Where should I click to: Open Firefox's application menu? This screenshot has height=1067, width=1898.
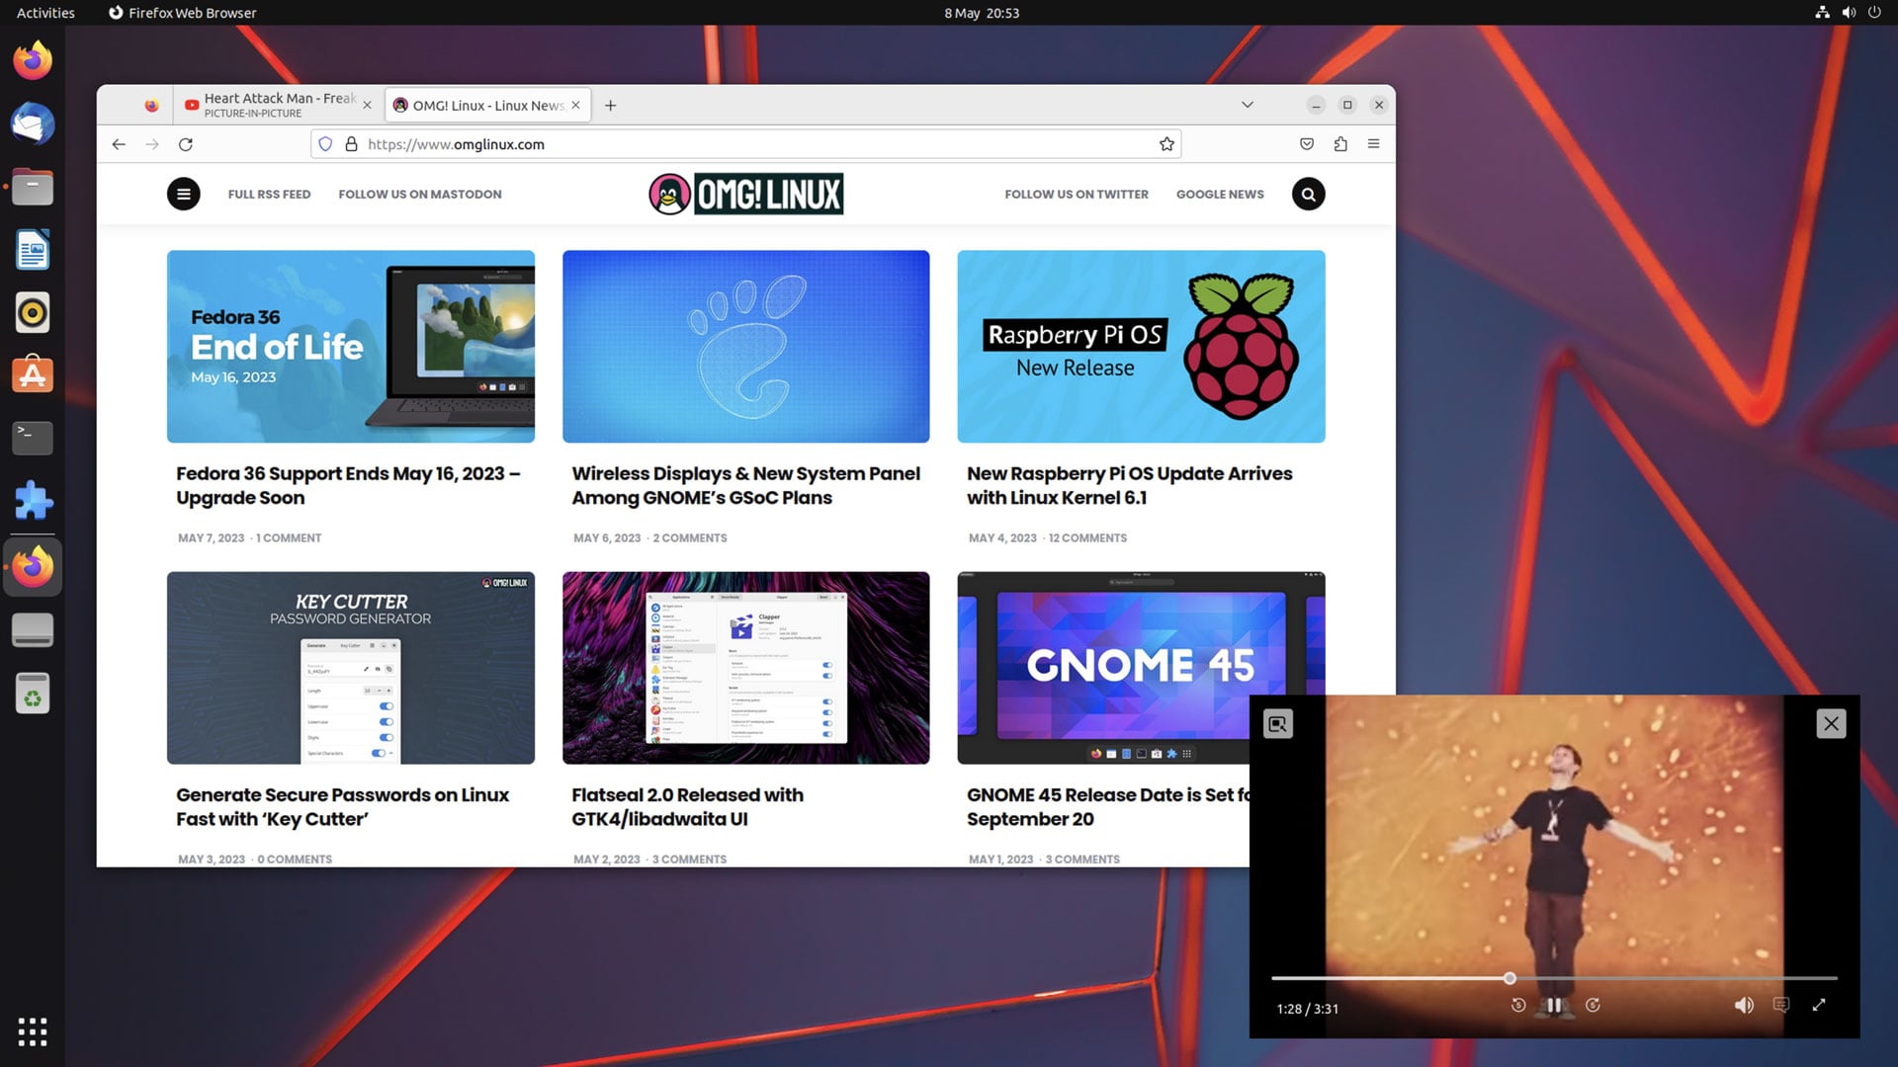(1373, 143)
